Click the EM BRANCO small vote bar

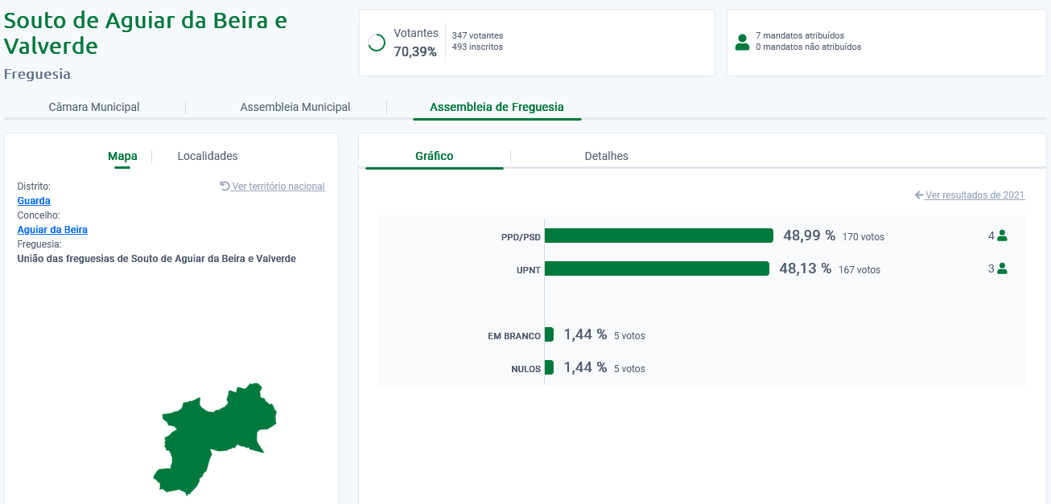pos(549,334)
